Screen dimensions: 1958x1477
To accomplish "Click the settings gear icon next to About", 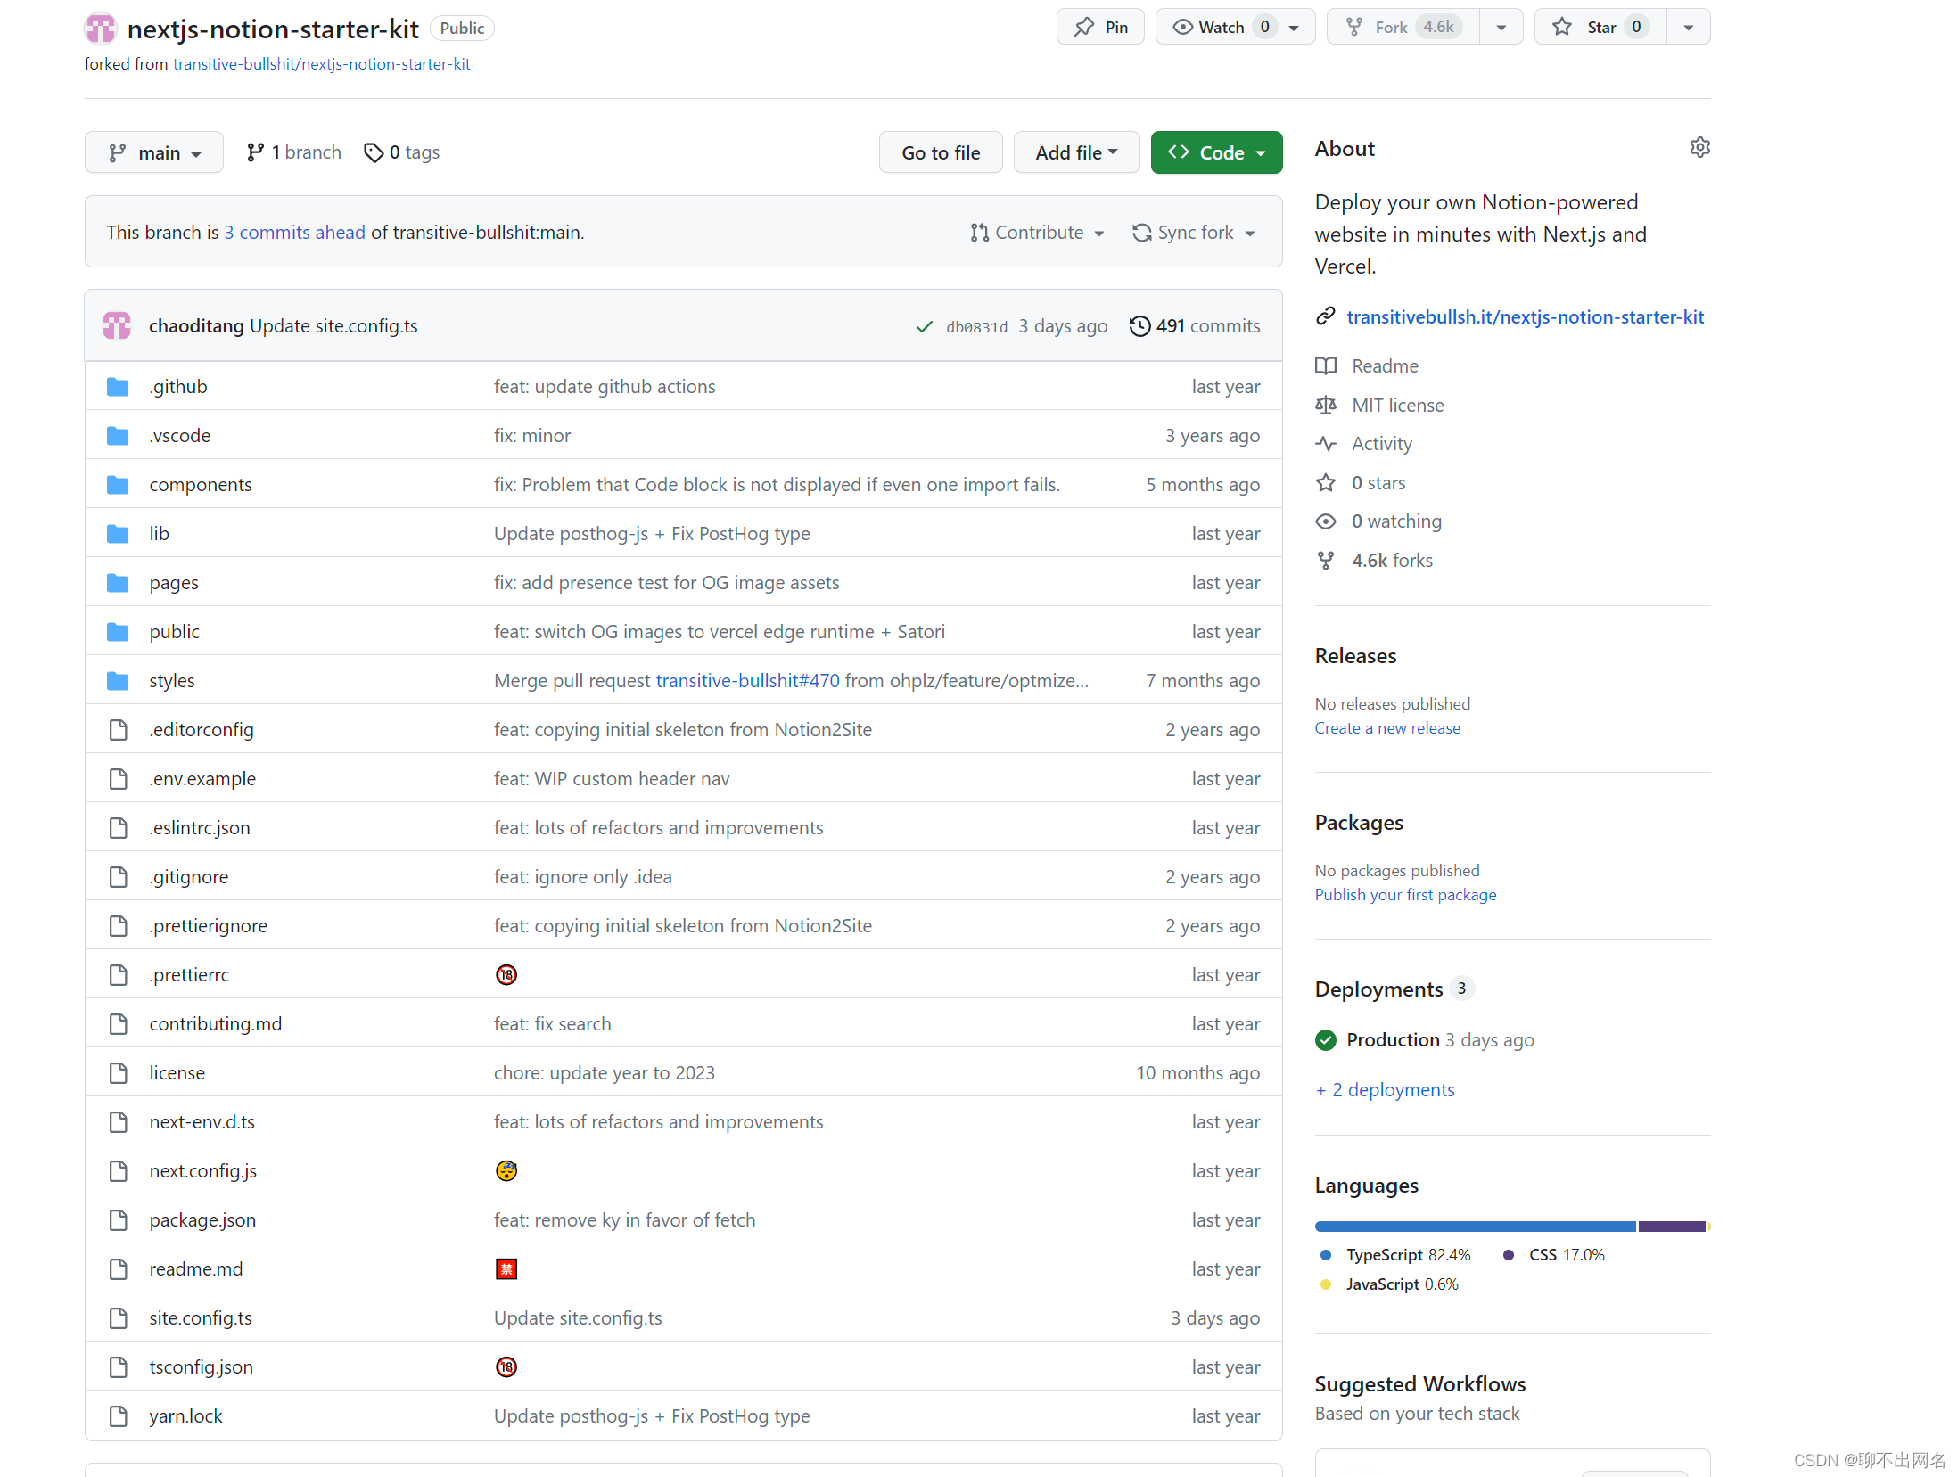I will [x=1699, y=148].
